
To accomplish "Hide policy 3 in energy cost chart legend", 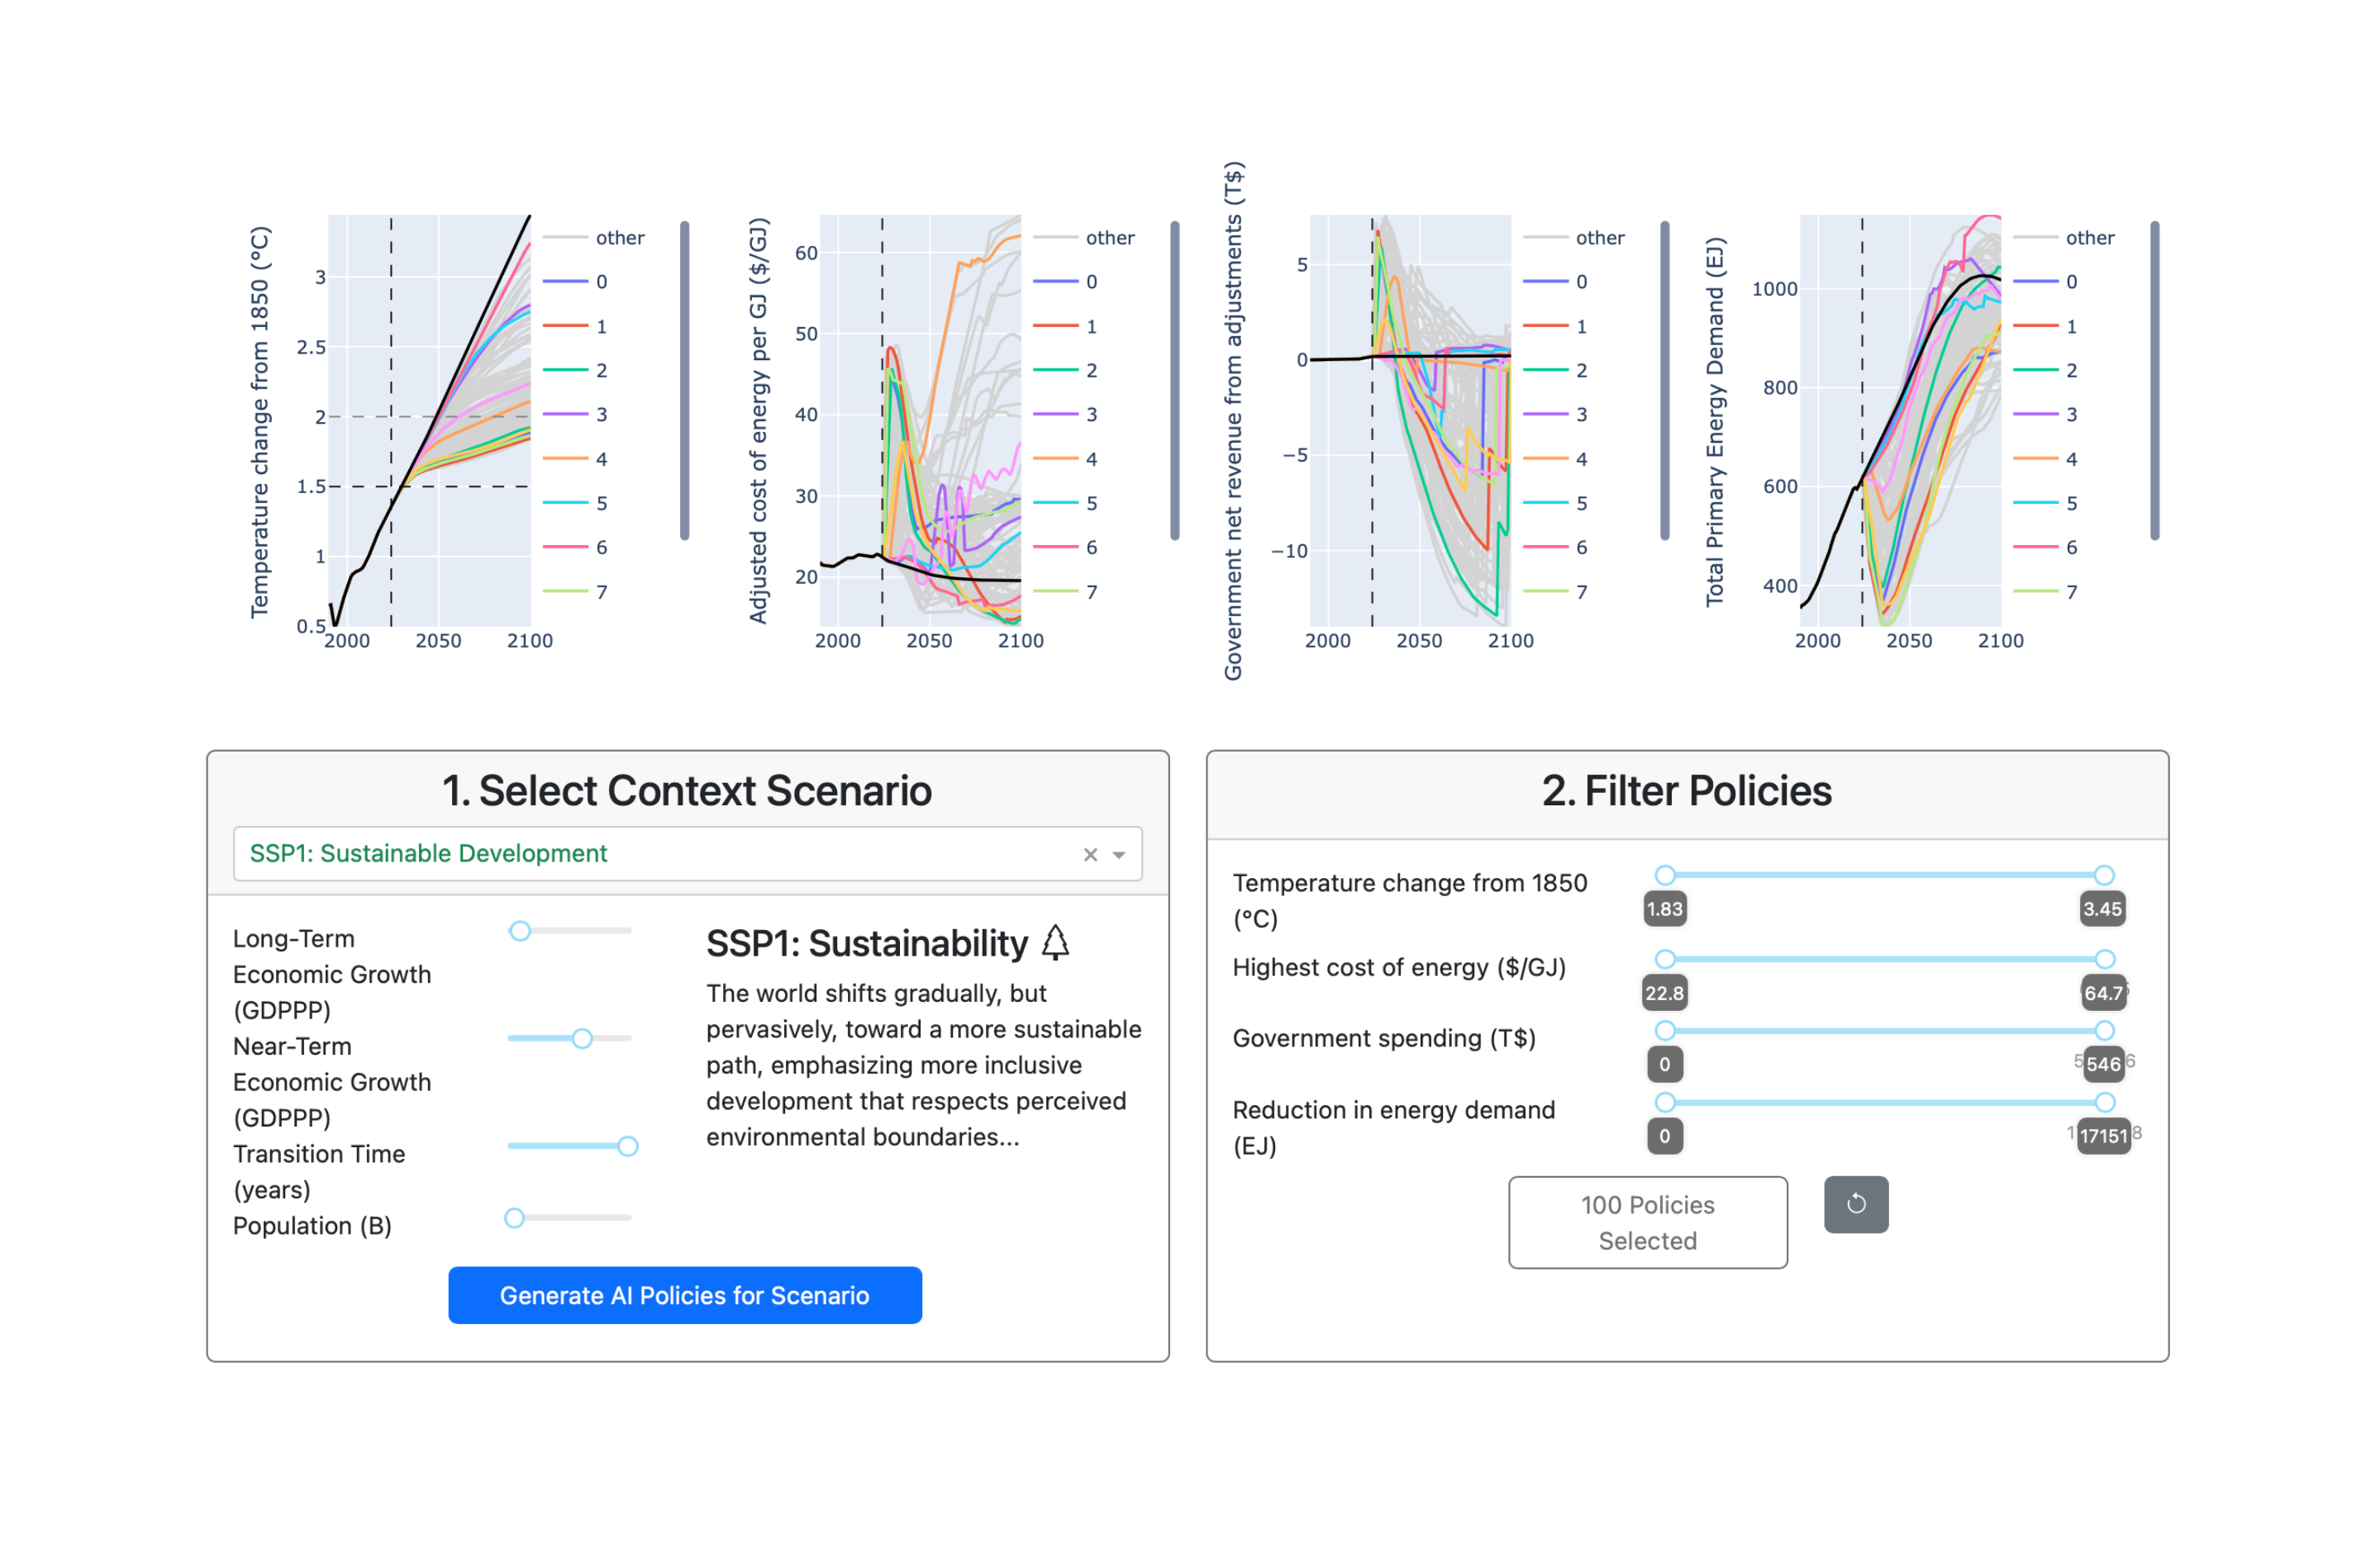I will pyautogui.click(x=1091, y=415).
